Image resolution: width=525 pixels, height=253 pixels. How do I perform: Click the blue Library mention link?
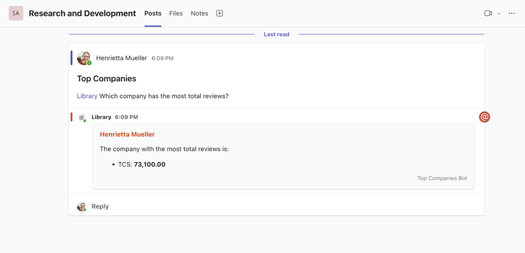(x=87, y=96)
